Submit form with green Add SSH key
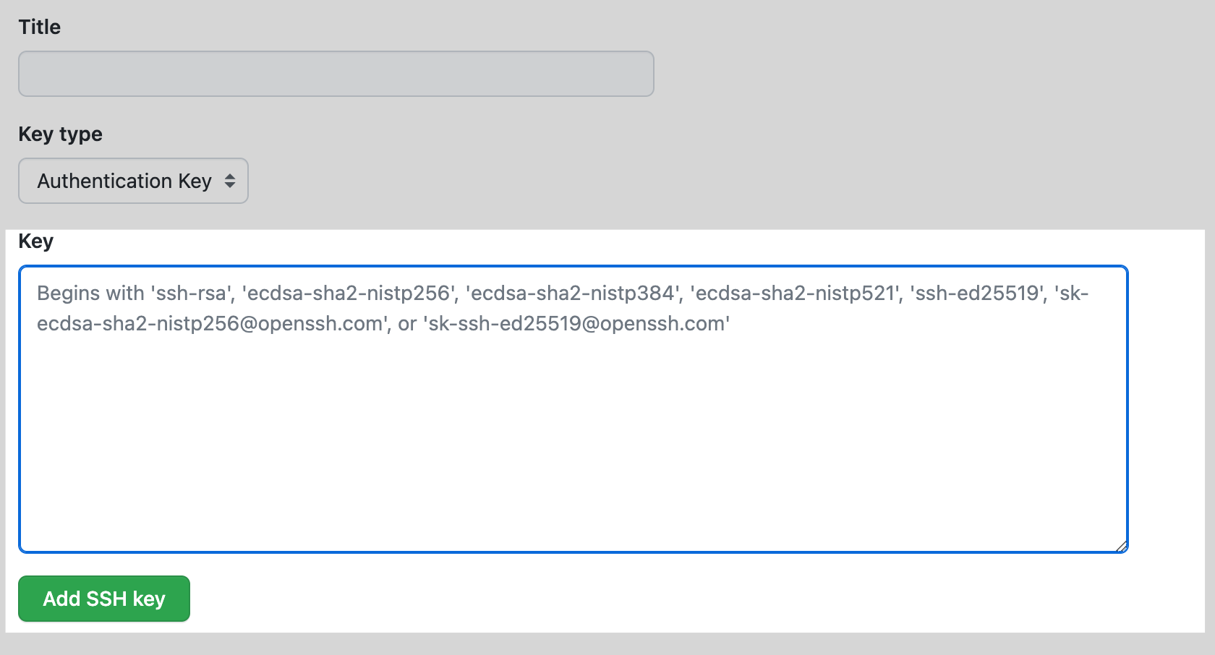1215x655 pixels. click(104, 599)
